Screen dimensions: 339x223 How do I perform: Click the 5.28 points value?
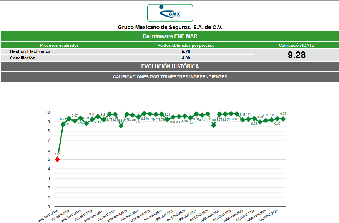pyautogui.click(x=186, y=51)
